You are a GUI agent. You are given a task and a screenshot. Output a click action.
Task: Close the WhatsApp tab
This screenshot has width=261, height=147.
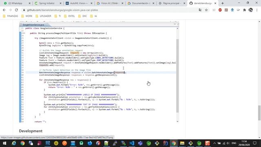pos(30,3)
